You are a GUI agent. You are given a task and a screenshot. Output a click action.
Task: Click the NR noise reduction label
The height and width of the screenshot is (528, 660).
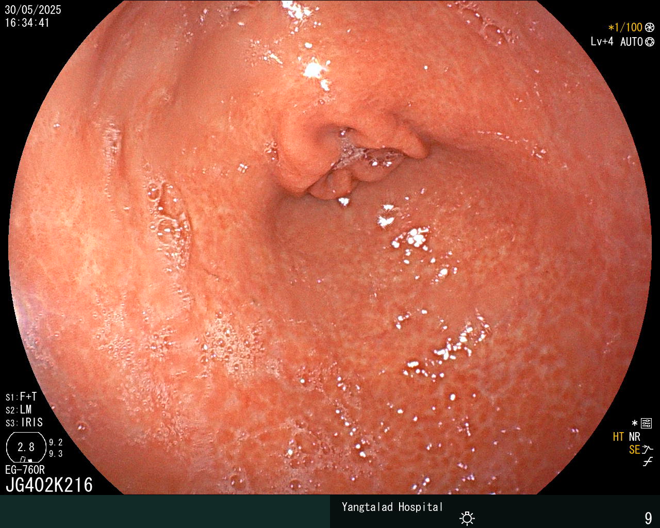(x=634, y=437)
